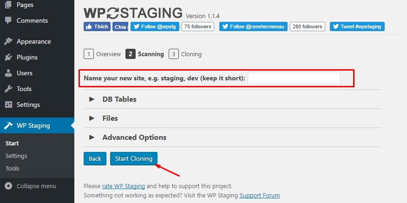Select the Appearance paintbrush icon

click(x=8, y=41)
